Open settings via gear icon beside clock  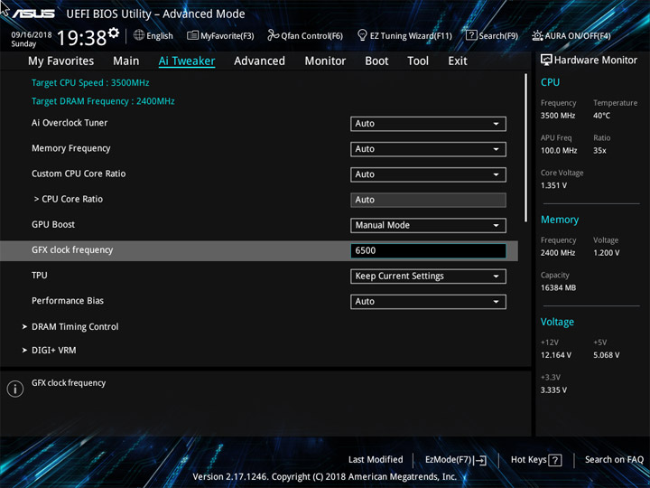(x=114, y=33)
